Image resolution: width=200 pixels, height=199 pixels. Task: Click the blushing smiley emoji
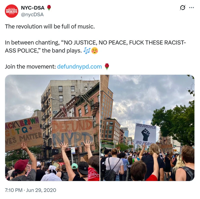coord(94,51)
